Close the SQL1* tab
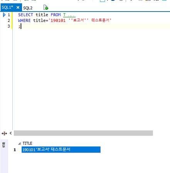170x173 pixels. click(x=18, y=8)
